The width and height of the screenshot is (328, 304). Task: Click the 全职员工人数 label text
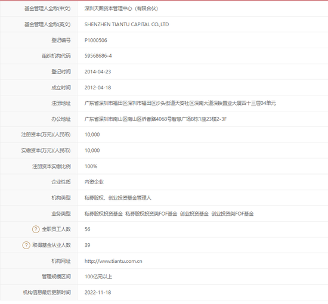[56, 229]
